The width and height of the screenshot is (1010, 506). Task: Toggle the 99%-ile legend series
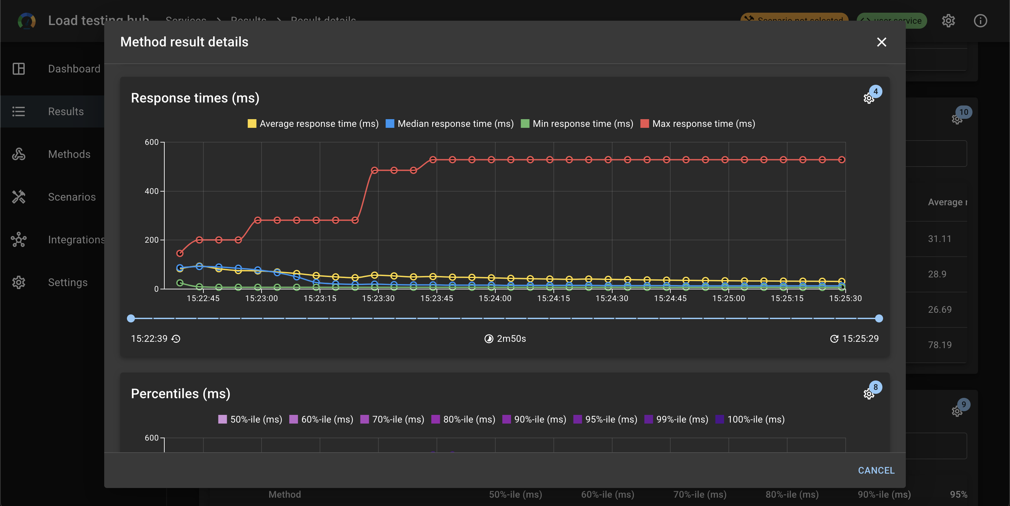tap(676, 419)
